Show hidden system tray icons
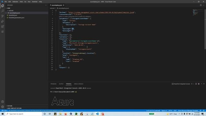This screenshot has width=206, height=116. point(179,114)
